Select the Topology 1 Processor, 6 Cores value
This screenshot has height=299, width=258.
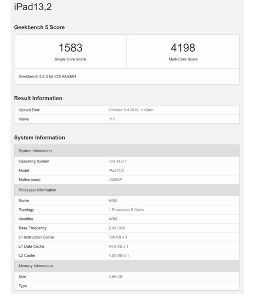point(126,210)
